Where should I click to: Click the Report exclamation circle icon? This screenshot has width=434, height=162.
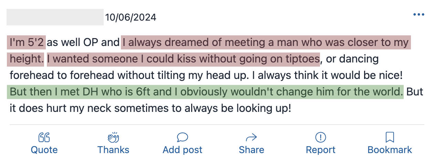[320, 138]
